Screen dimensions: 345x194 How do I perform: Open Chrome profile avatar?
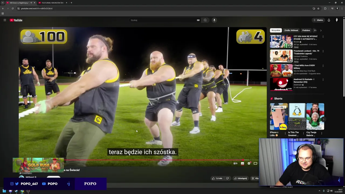click(x=337, y=8)
